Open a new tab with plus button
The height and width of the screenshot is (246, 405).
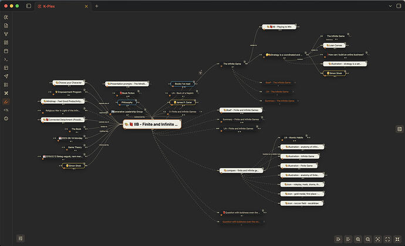[97, 6]
